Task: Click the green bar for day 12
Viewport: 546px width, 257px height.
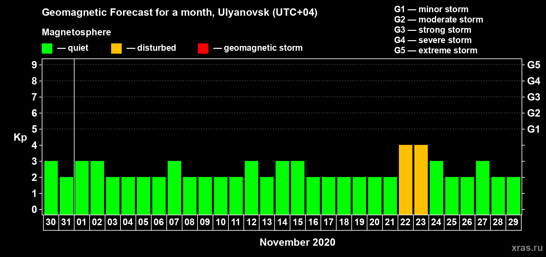Action: [x=251, y=188]
